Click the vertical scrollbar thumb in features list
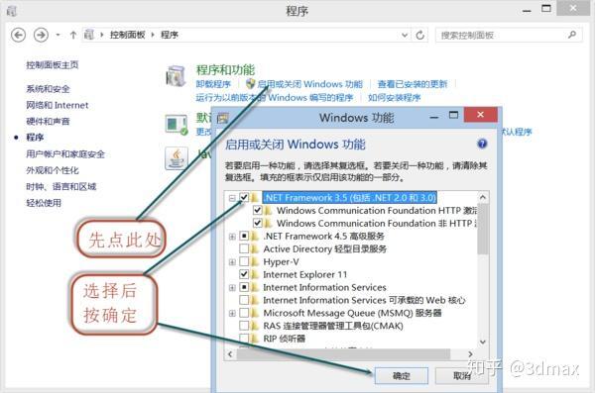 tap(483, 229)
